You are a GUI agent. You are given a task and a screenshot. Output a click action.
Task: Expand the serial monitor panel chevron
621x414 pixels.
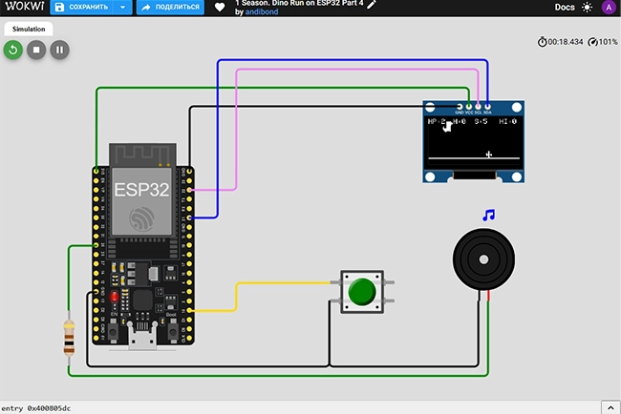coord(610,407)
